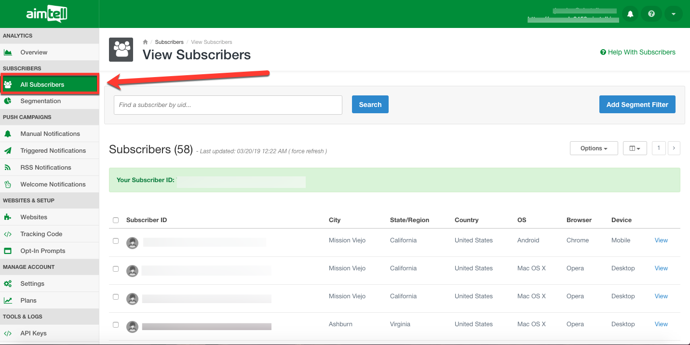Click the RSS Notifications feed icon
This screenshot has height=345, width=690.
[8, 168]
